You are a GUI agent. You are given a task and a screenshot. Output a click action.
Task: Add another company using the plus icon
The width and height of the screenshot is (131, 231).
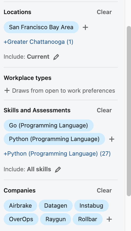pyautogui.click(x=109, y=219)
